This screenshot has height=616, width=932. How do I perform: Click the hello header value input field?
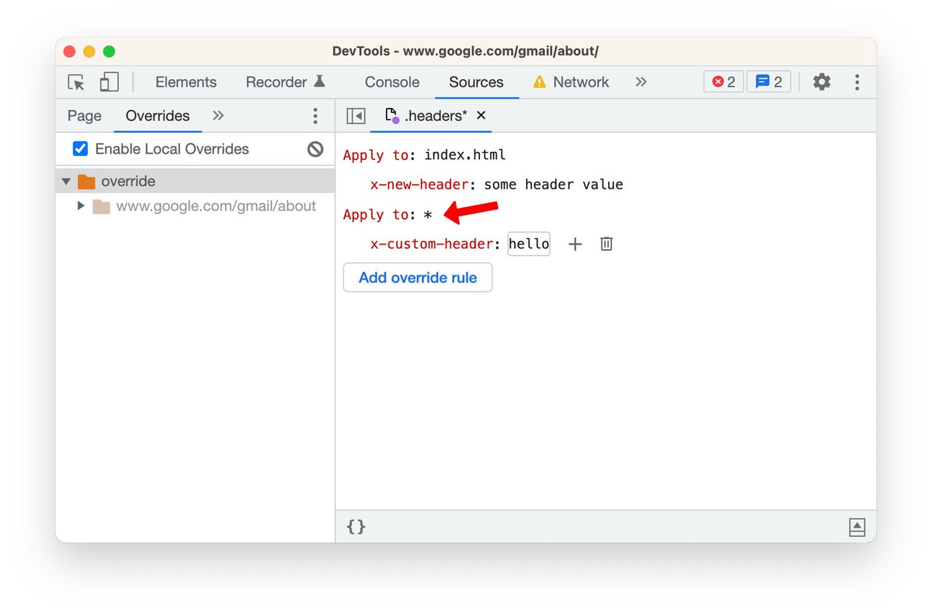[x=529, y=244]
